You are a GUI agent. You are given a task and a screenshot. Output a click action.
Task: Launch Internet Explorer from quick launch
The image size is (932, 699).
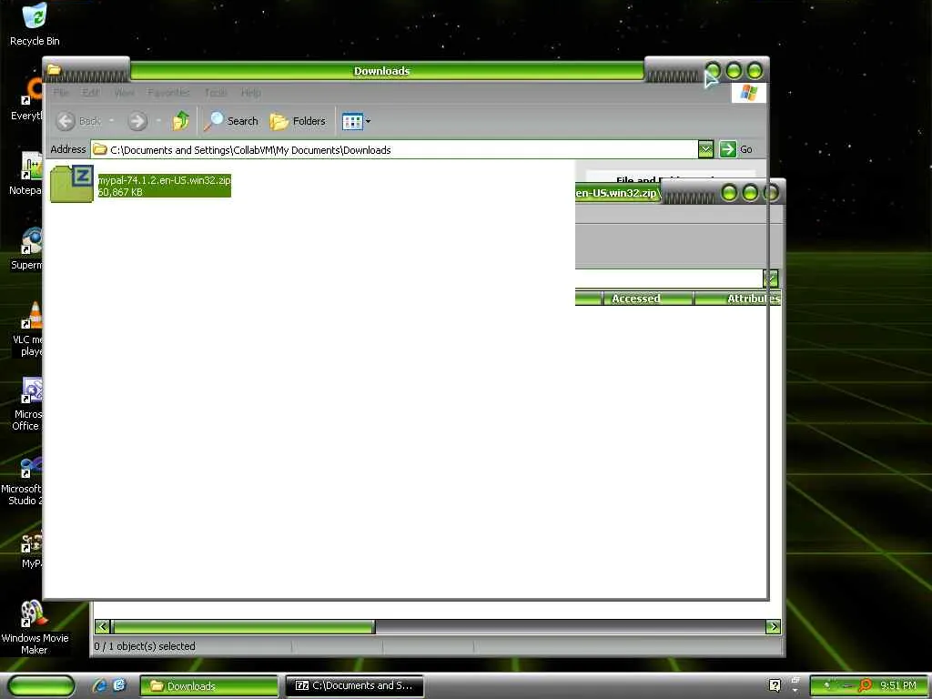pos(100,686)
